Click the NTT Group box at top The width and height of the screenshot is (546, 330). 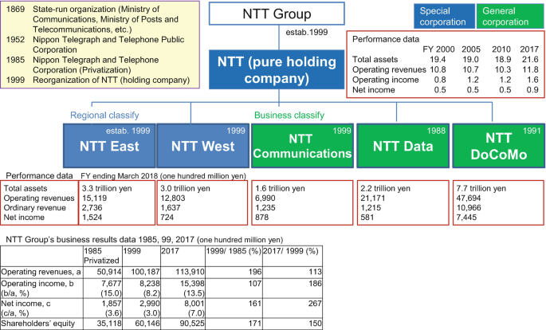click(277, 14)
